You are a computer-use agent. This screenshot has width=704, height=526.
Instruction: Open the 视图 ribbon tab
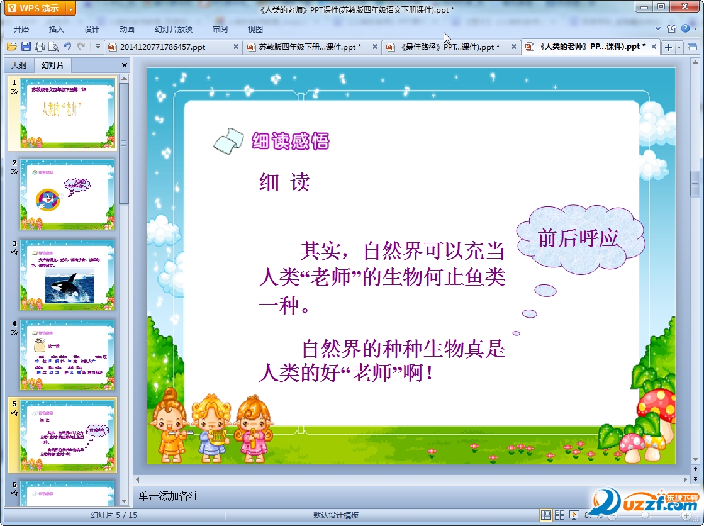tap(255, 29)
